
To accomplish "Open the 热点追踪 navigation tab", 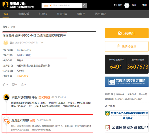I will tap(100, 14).
